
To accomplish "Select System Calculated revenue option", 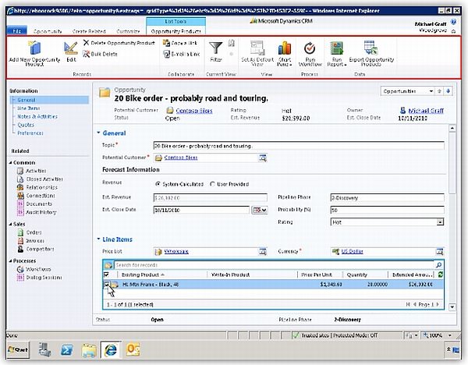I will (159, 184).
